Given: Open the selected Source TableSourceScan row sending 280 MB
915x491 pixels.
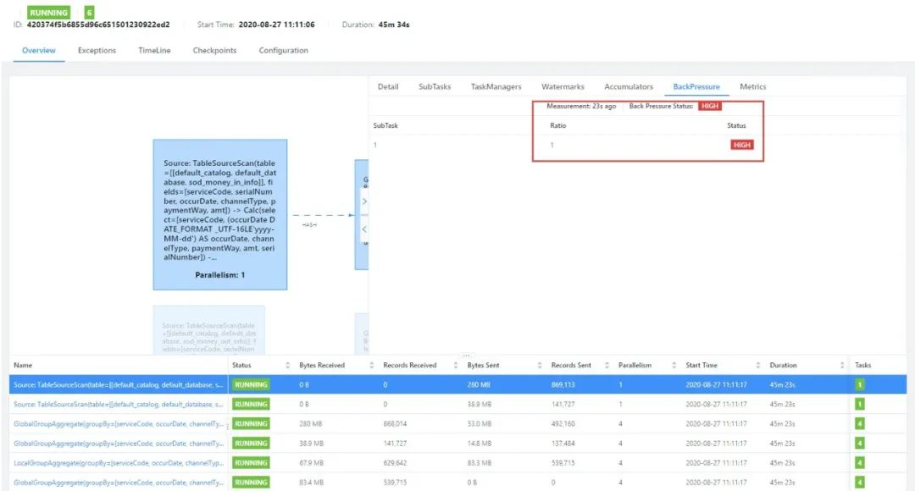Looking at the screenshot, I should (x=119, y=385).
